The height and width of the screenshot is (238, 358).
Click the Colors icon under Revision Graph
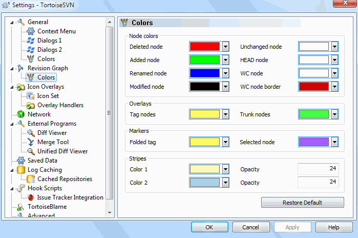click(31, 77)
